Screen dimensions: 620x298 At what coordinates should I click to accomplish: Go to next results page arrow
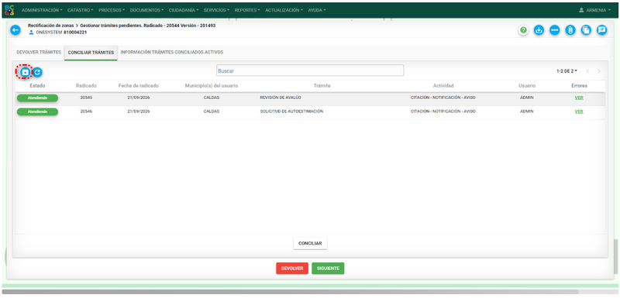[x=599, y=71]
